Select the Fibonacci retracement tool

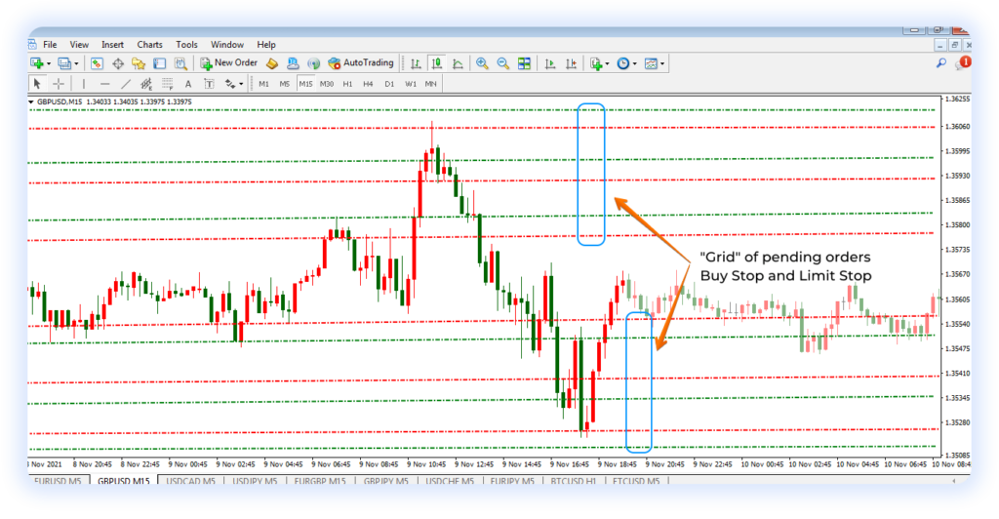tap(167, 84)
